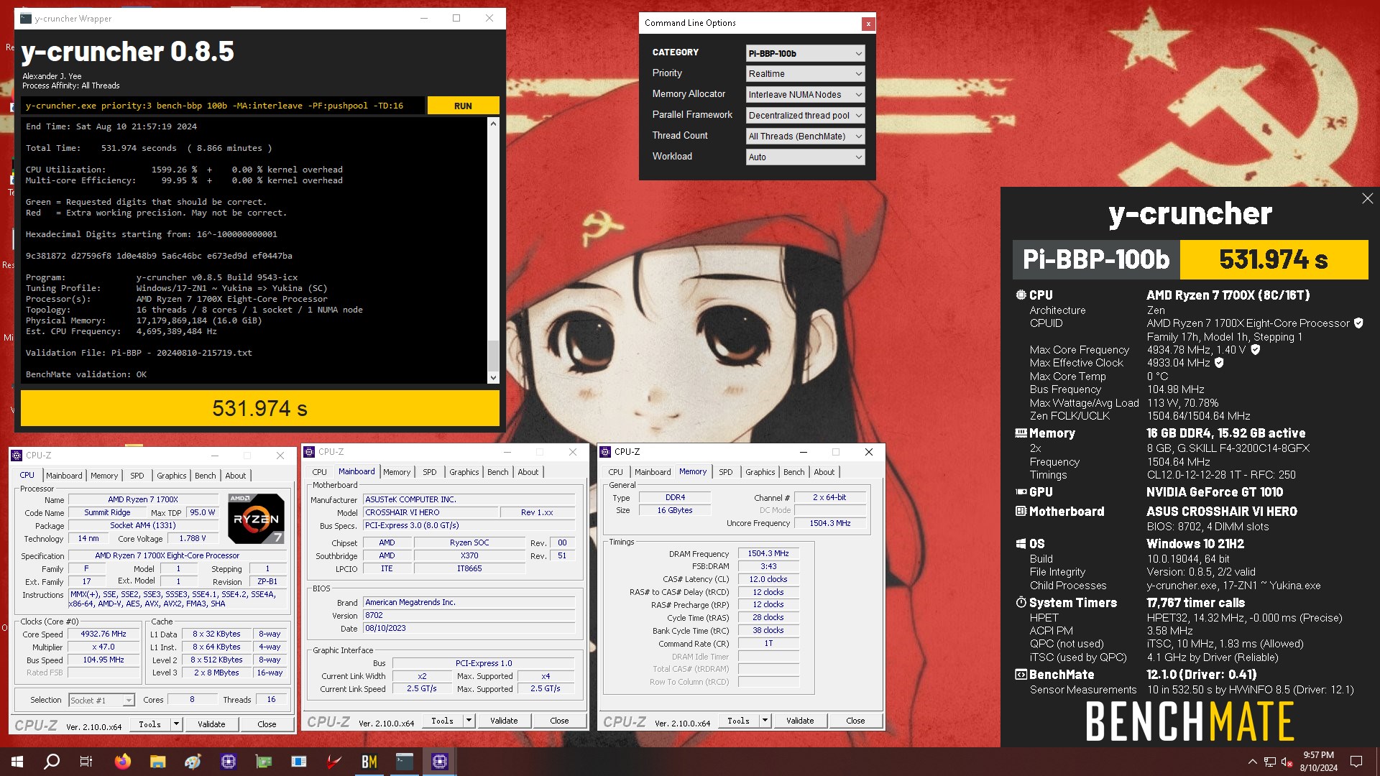Open the paint palette app in taskbar
This screenshot has height=776, width=1380.
[193, 762]
